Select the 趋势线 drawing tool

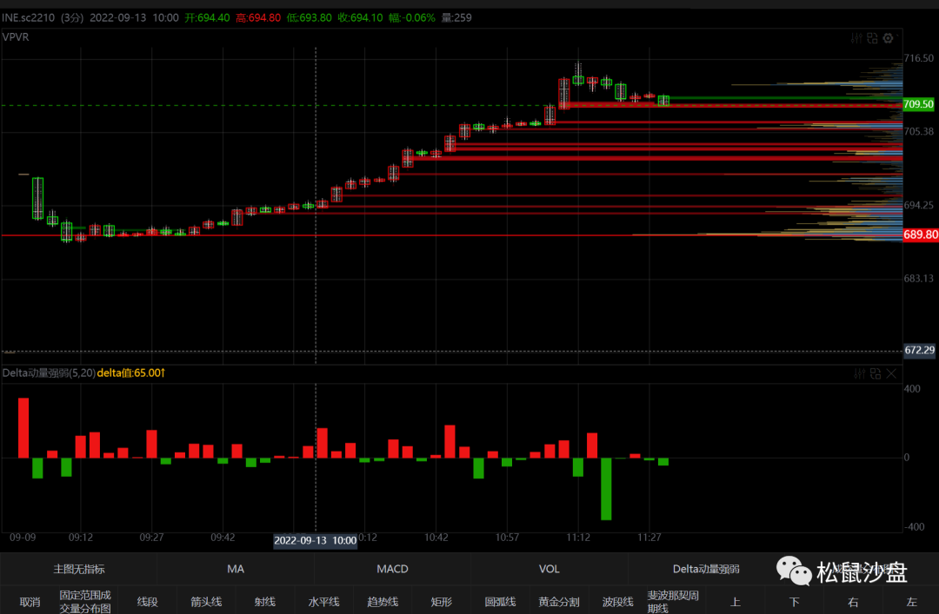tap(382, 602)
